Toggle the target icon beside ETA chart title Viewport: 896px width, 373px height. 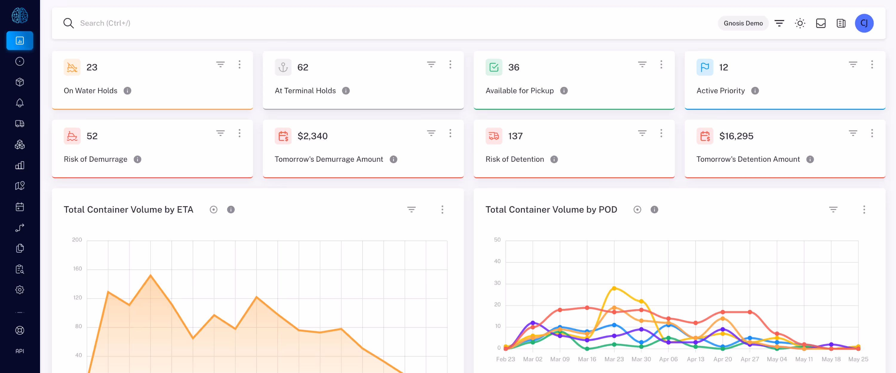[x=214, y=209]
